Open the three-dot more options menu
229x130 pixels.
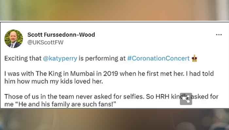(219, 34)
